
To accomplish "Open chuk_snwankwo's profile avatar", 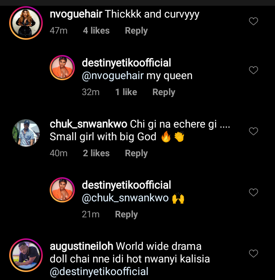I will (x=26, y=133).
